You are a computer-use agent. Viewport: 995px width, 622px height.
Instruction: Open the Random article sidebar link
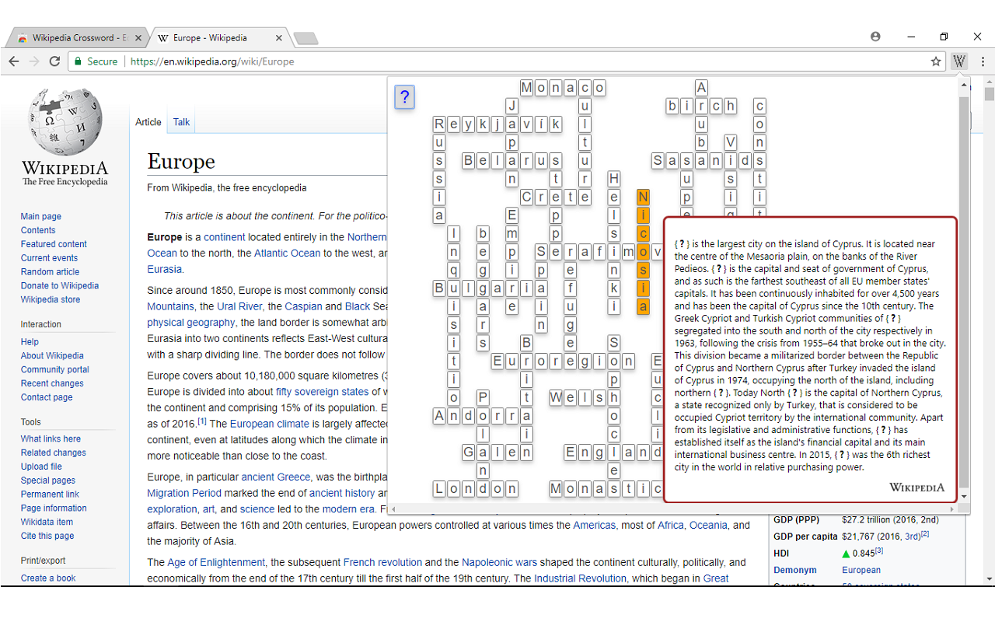[x=50, y=271]
